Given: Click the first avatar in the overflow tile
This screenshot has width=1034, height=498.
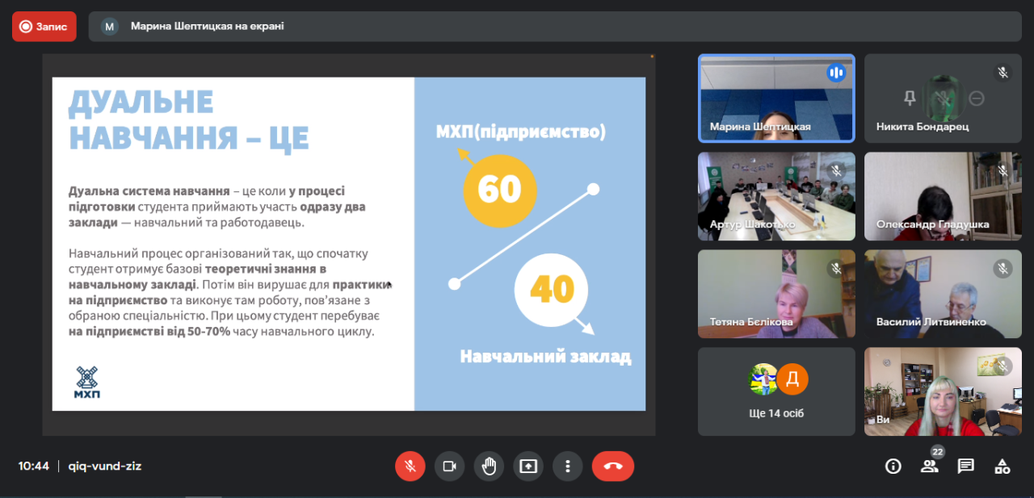Looking at the screenshot, I should click(x=763, y=379).
